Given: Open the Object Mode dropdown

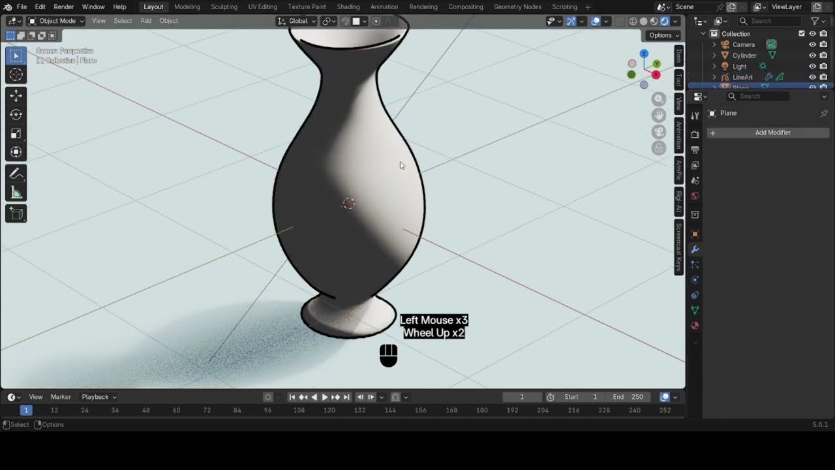Looking at the screenshot, I should point(56,21).
